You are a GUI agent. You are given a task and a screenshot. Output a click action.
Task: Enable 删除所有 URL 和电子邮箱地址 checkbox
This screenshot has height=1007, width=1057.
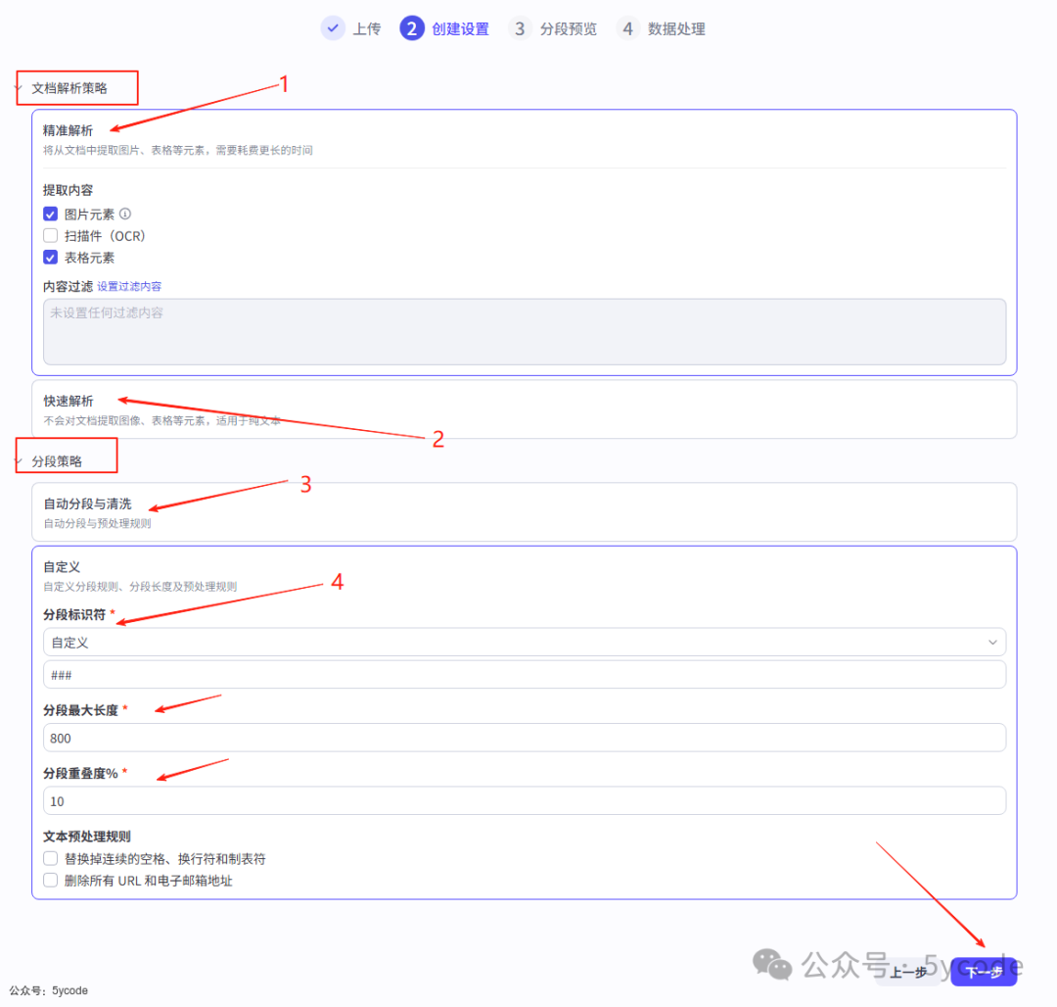tap(51, 880)
